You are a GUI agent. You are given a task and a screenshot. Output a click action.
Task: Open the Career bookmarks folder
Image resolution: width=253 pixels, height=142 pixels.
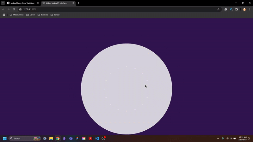(x=30, y=15)
